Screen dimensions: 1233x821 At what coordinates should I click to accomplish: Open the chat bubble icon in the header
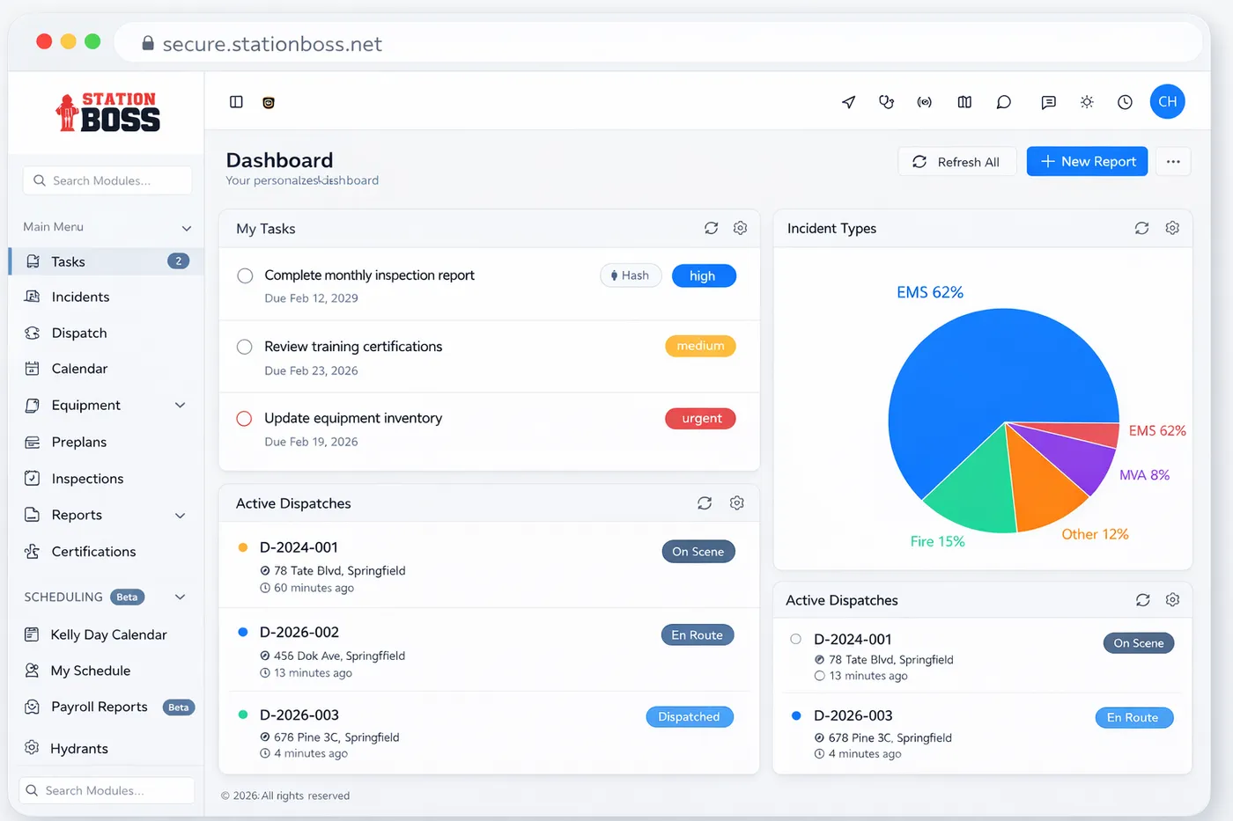tap(1003, 101)
